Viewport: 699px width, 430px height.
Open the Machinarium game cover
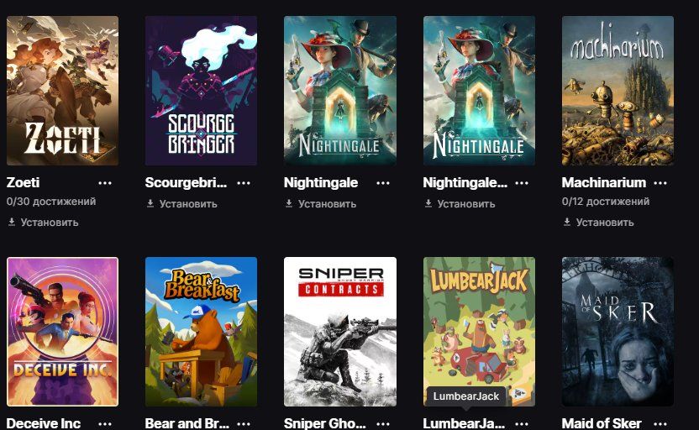(618, 91)
